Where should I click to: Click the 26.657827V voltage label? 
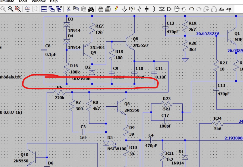click(x=208, y=34)
